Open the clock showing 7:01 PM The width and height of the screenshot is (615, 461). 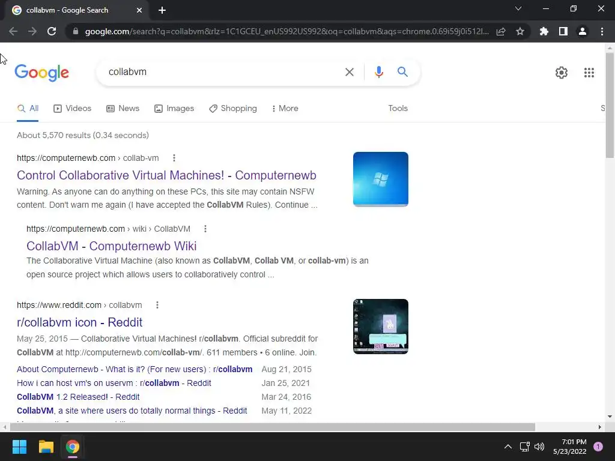pyautogui.click(x=570, y=447)
